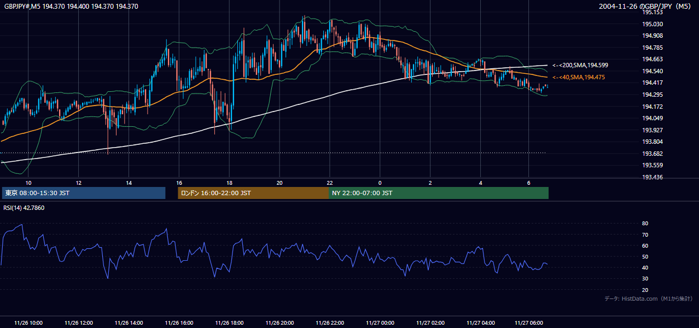Click hour label 20 under the price chart
The height and width of the screenshot is (328, 699).
pyautogui.click(x=279, y=183)
